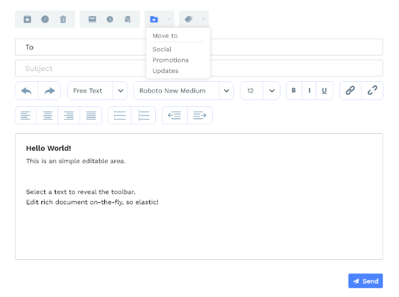
Task: Open the font size 12 dropdown
Action: tap(272, 91)
